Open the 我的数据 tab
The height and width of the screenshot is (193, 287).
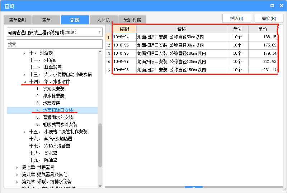click(132, 20)
